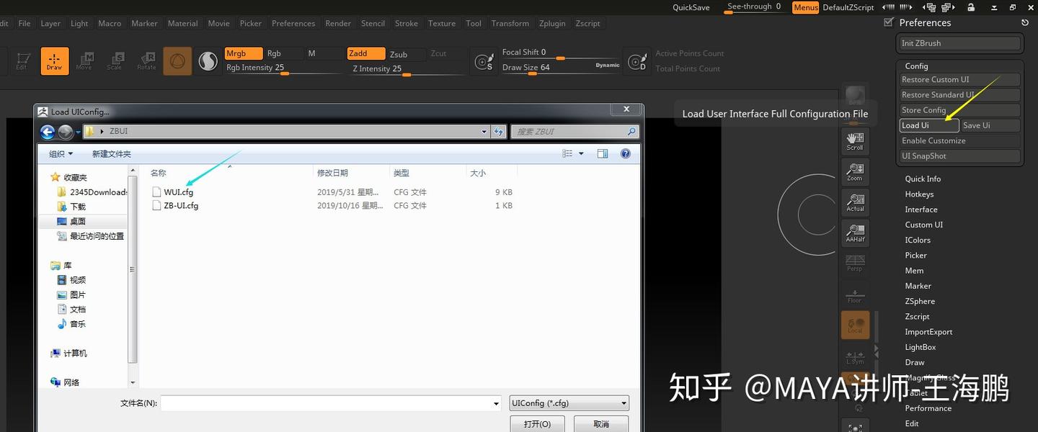
Task: Open the Render menu
Action: 338,23
